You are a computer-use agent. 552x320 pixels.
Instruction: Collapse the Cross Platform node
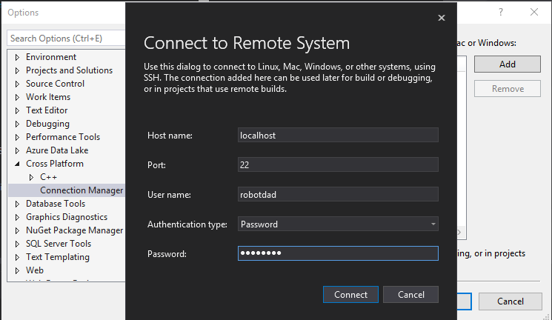[18, 164]
